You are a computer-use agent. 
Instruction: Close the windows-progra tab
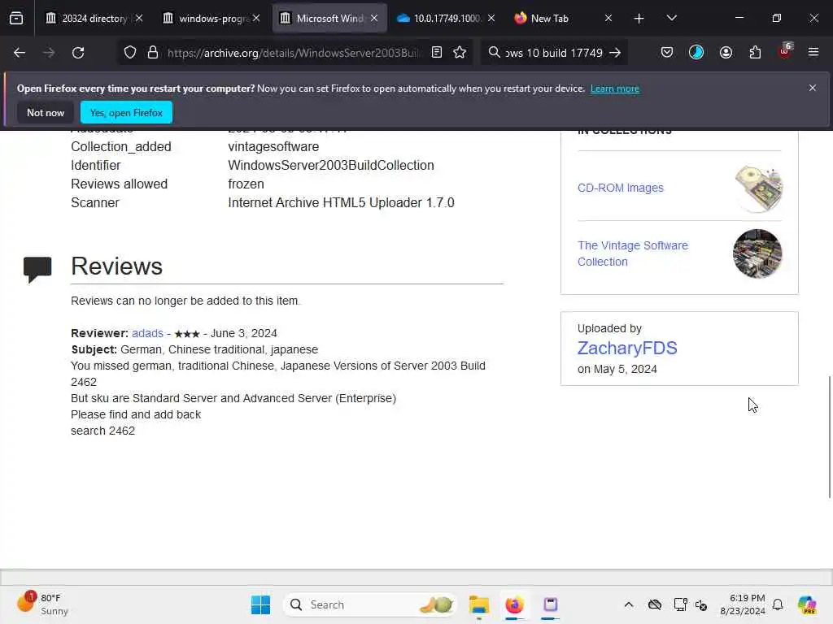(x=256, y=19)
